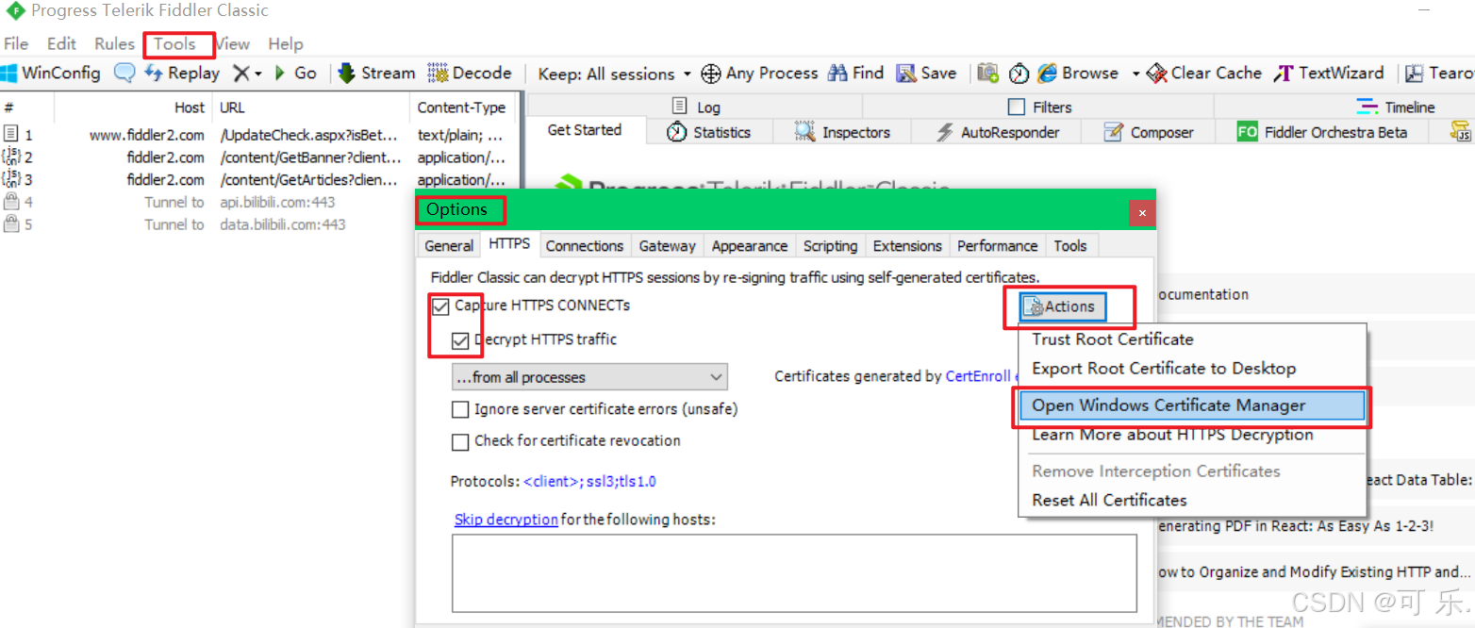Toggle Stream mode

coord(376,73)
